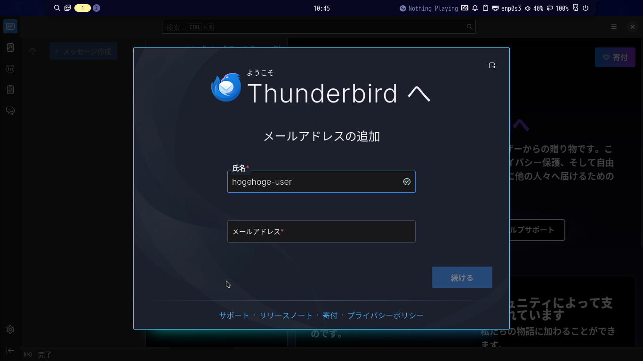Click the Thunderbird logo in welcome dialog
The width and height of the screenshot is (643, 361).
(226, 87)
